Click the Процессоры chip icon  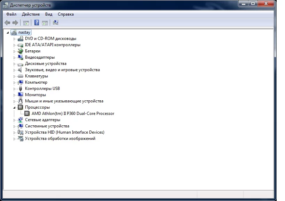coord(20,107)
